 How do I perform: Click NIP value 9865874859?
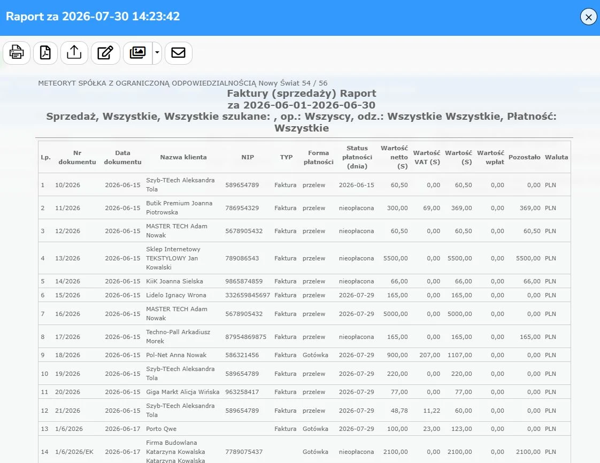click(x=244, y=281)
